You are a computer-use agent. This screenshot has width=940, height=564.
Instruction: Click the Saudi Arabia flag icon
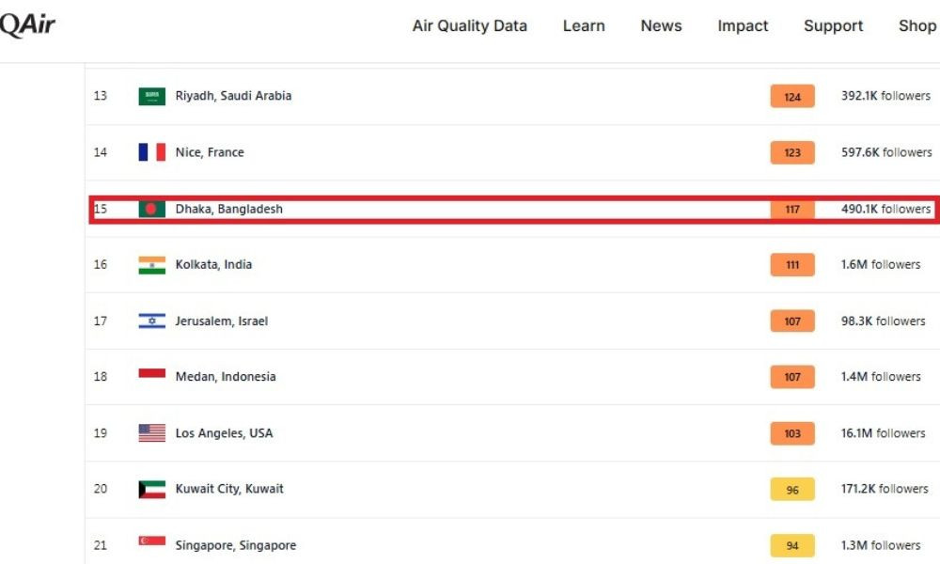pos(151,96)
